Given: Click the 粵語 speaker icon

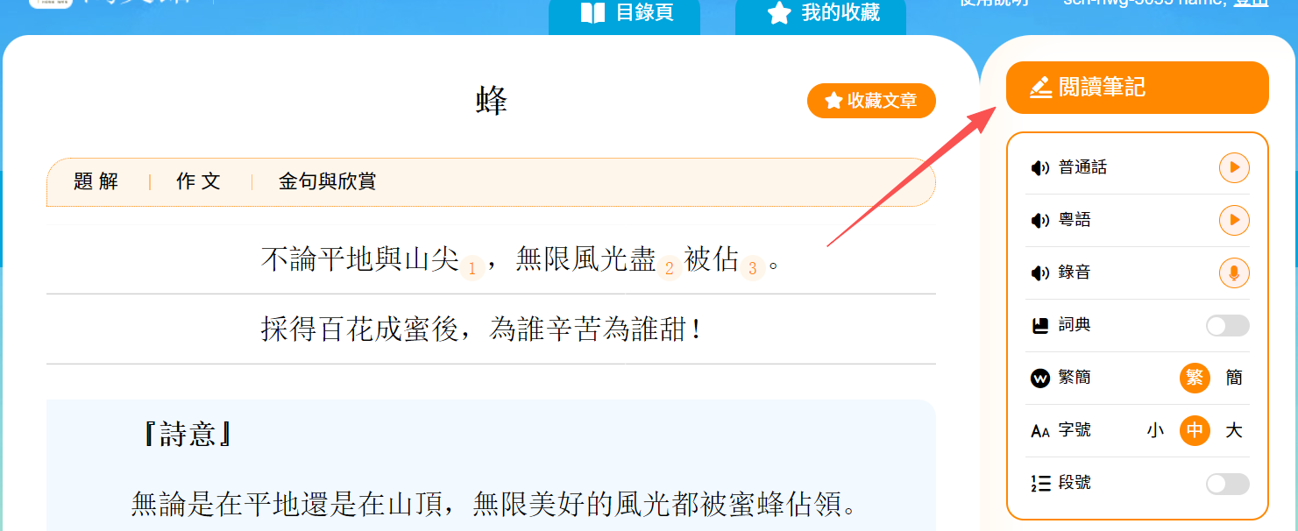Looking at the screenshot, I should [1040, 221].
